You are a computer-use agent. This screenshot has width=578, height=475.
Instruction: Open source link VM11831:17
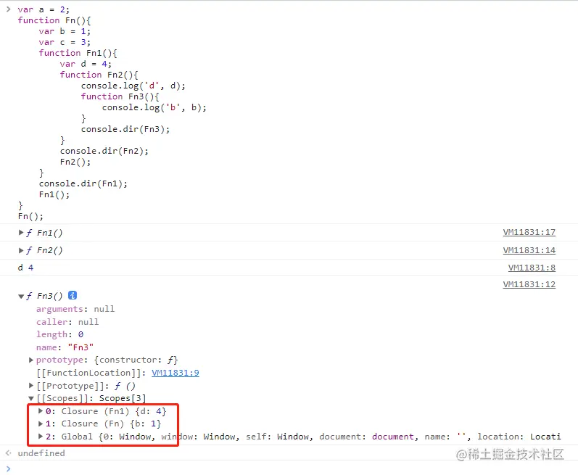click(529, 232)
